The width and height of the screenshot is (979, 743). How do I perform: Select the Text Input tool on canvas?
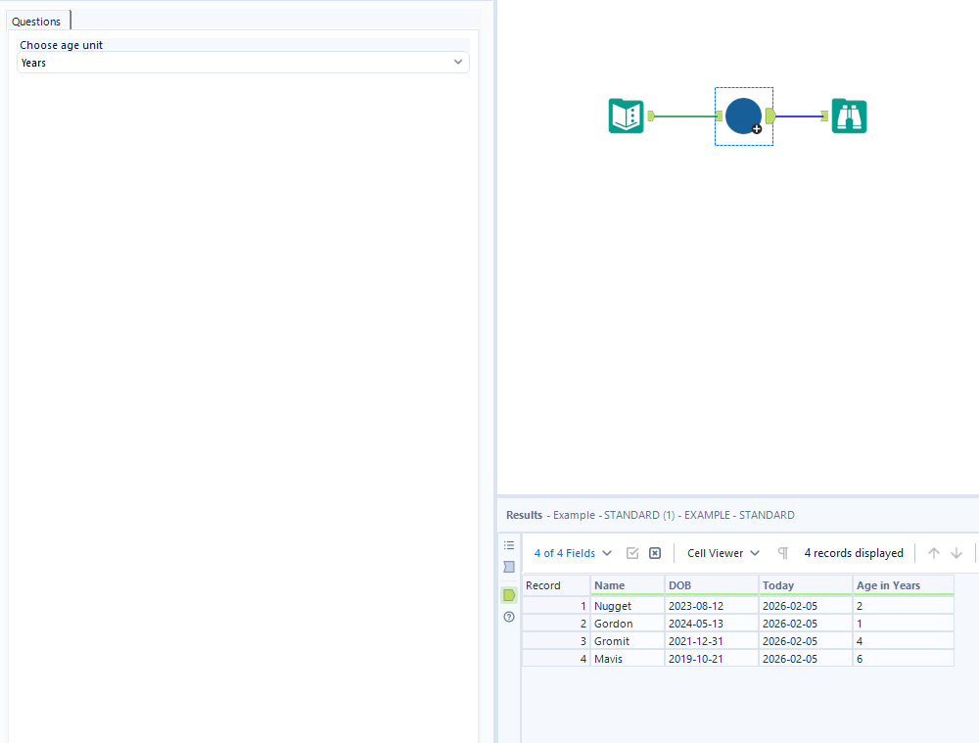[x=626, y=116]
